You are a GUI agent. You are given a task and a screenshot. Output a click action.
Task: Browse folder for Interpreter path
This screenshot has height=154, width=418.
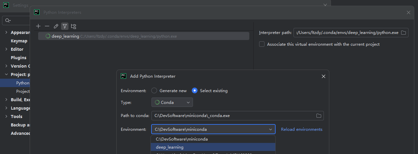[403, 33]
